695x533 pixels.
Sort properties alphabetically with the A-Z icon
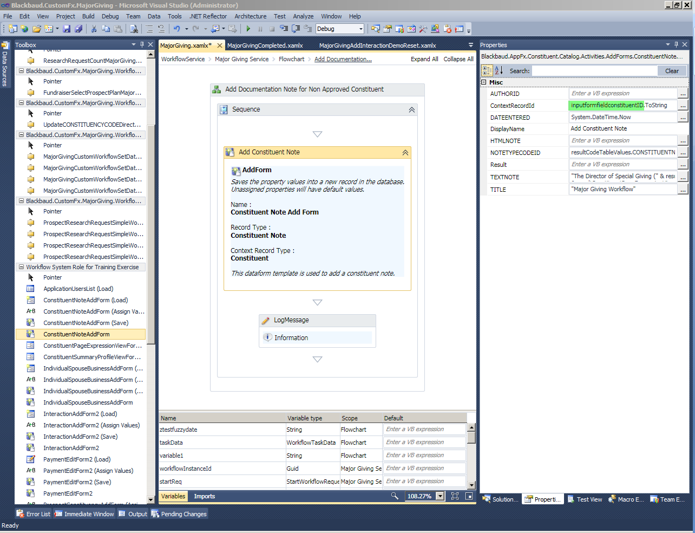(499, 70)
